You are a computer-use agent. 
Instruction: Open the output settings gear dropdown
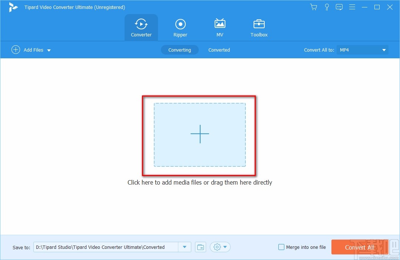point(220,247)
